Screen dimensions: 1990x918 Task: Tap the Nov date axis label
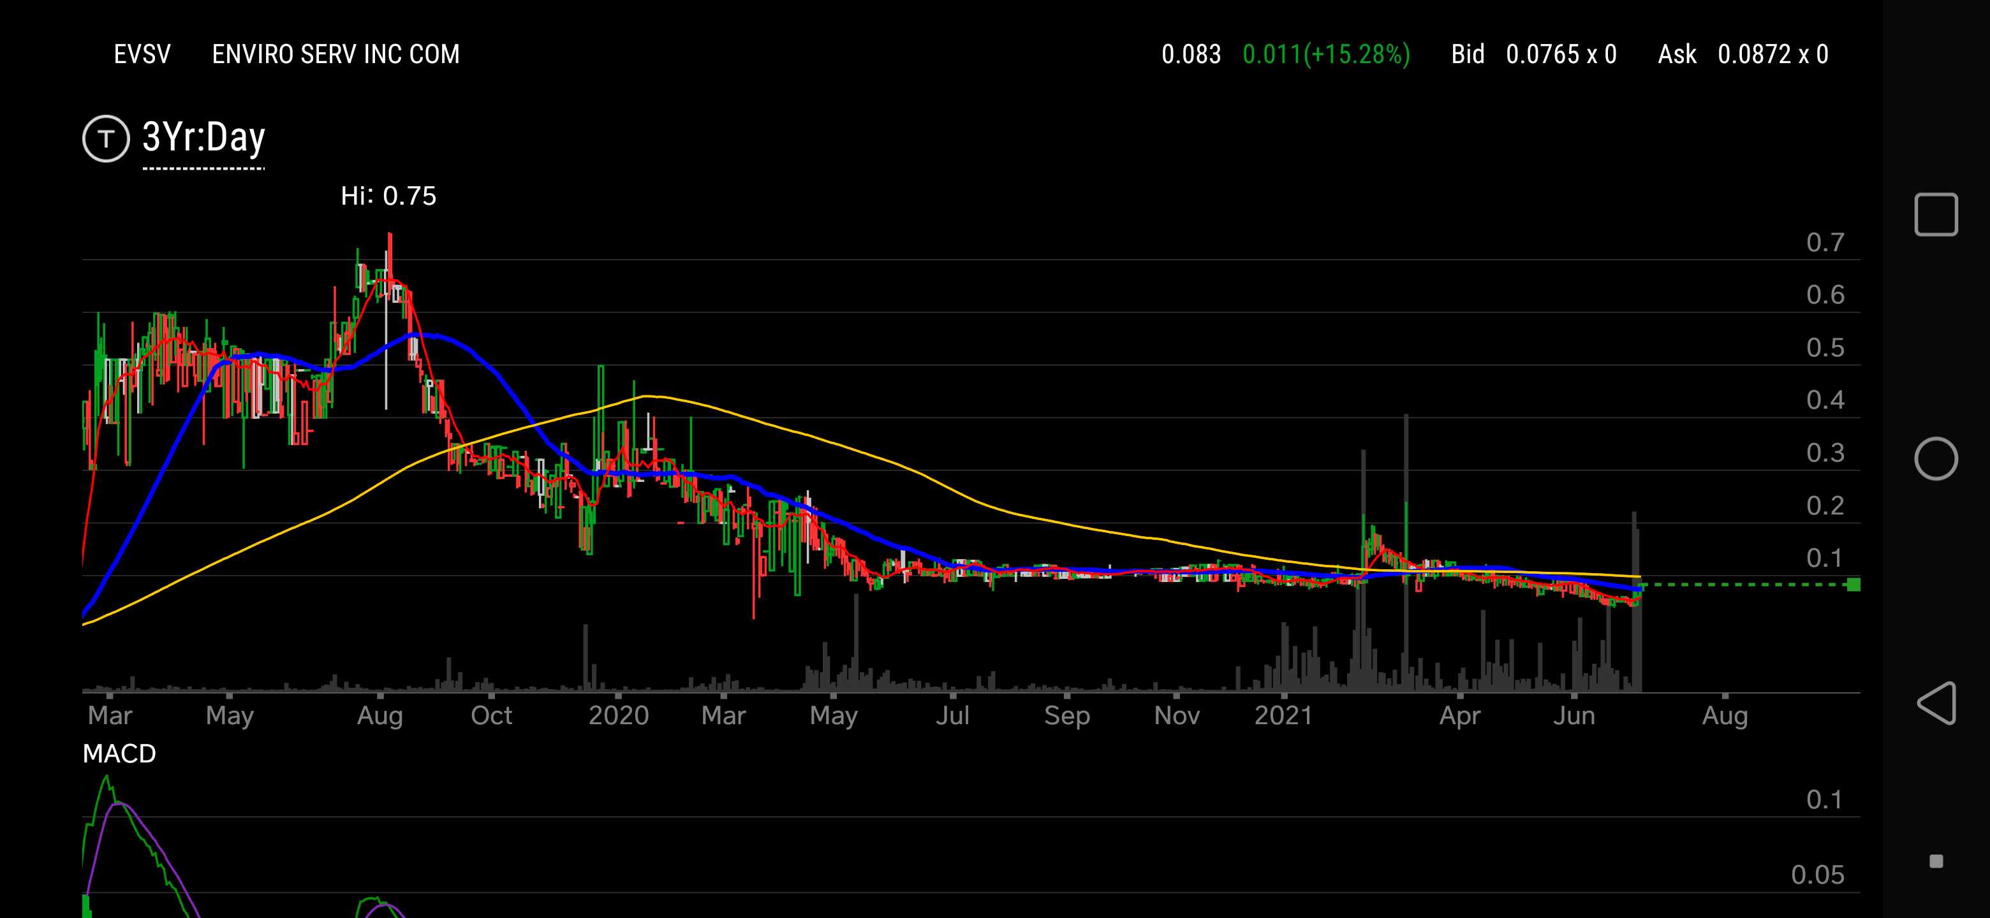[x=1177, y=716]
